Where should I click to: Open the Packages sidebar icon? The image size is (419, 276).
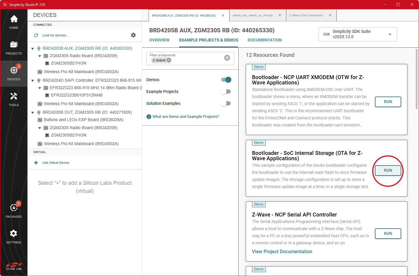(14, 211)
